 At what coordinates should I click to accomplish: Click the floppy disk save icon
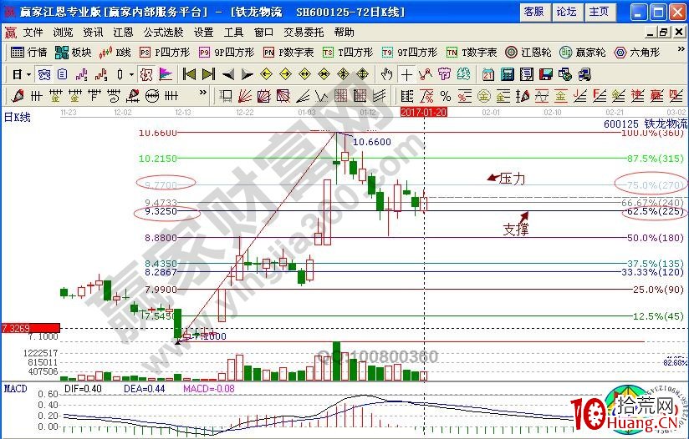click(x=546, y=74)
